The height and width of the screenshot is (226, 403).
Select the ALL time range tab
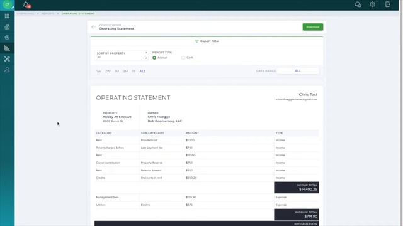pos(143,71)
